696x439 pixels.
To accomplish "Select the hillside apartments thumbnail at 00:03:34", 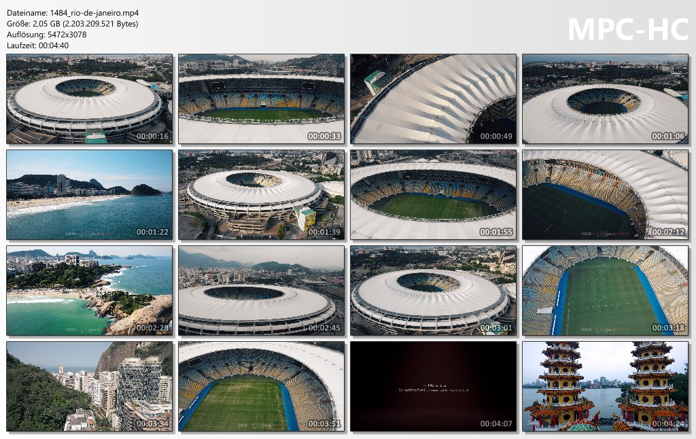I will click(89, 386).
